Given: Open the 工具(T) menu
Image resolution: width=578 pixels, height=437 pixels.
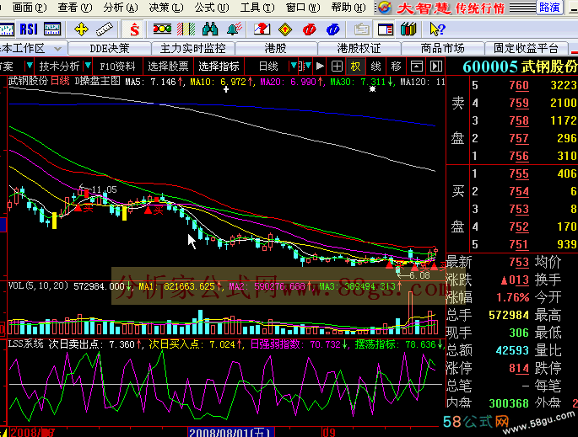Looking at the screenshot, I should click(x=257, y=8).
